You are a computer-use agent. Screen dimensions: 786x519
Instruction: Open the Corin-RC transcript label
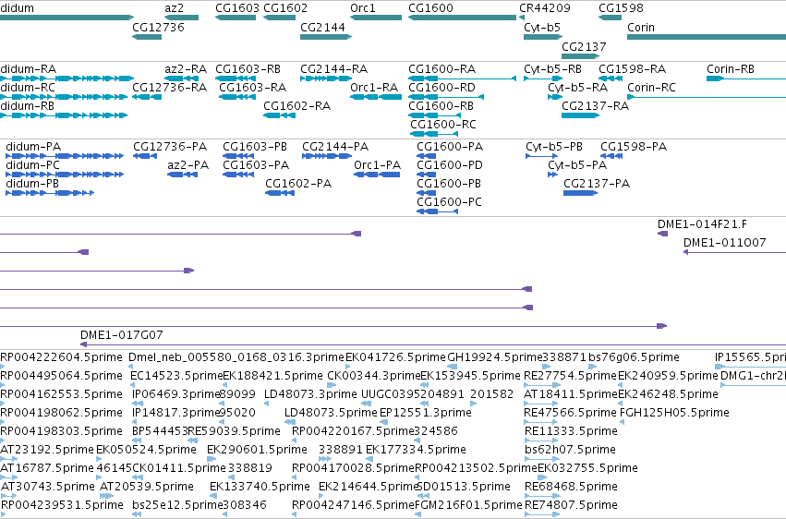(x=651, y=88)
